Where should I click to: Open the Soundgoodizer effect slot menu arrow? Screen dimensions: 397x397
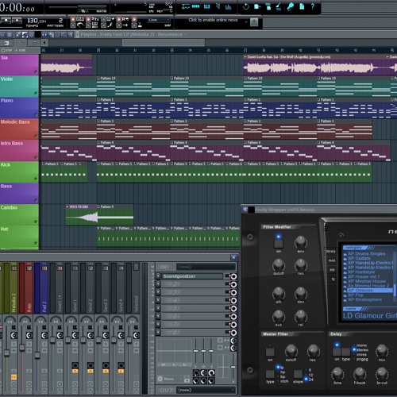coord(158,276)
